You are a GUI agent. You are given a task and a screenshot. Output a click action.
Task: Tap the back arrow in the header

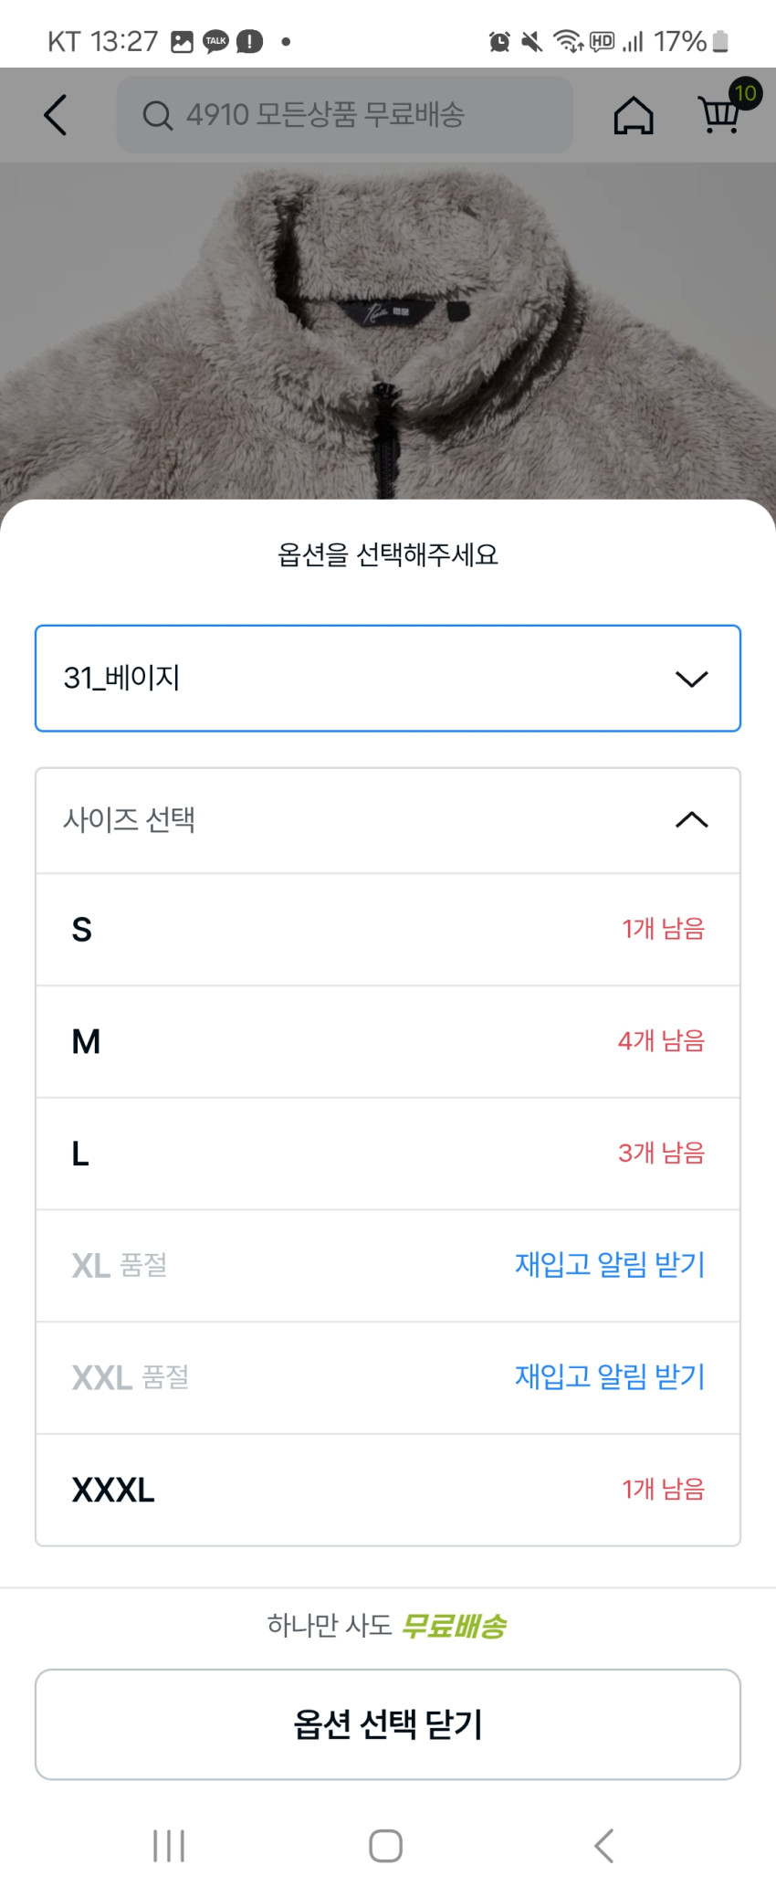[56, 115]
